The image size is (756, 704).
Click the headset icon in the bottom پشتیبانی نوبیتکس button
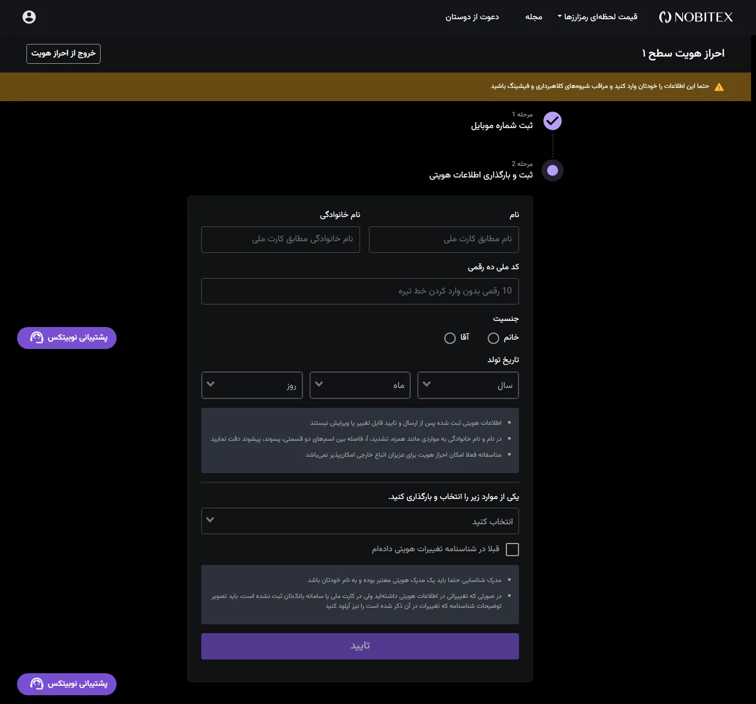click(x=37, y=684)
